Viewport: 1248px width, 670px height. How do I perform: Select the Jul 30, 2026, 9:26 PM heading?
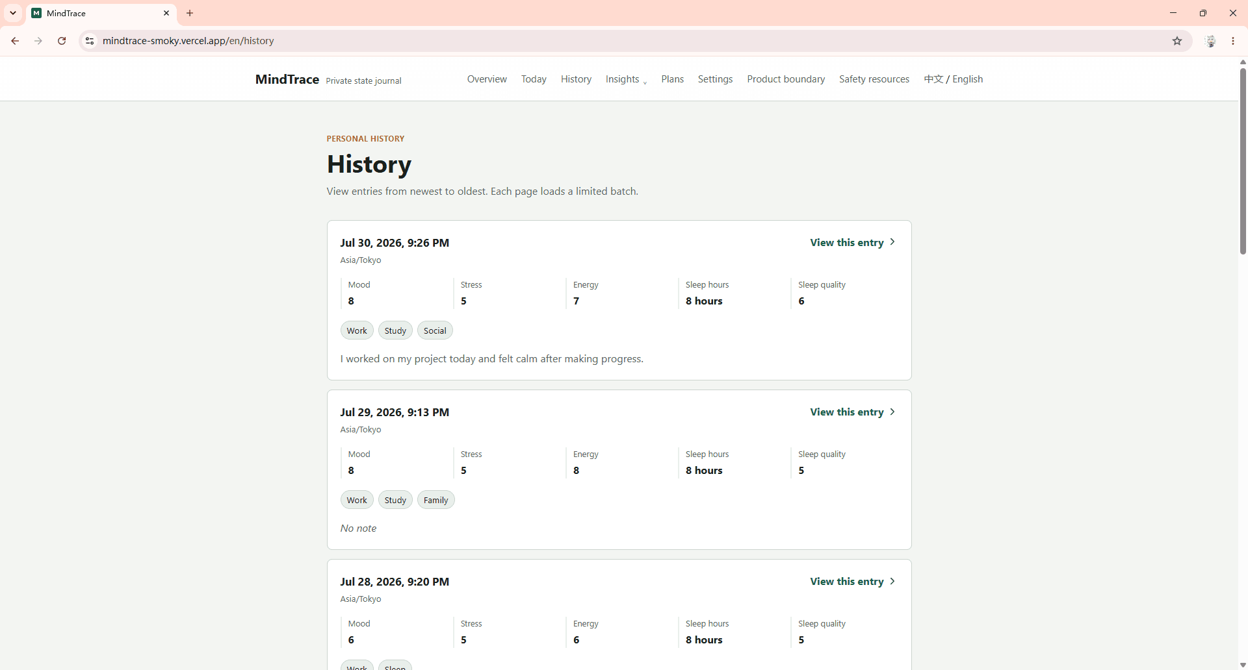coord(395,243)
